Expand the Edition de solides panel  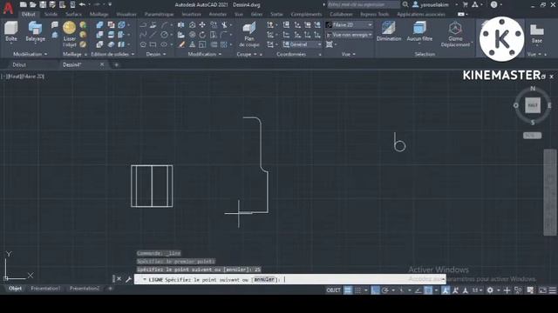tap(112, 54)
